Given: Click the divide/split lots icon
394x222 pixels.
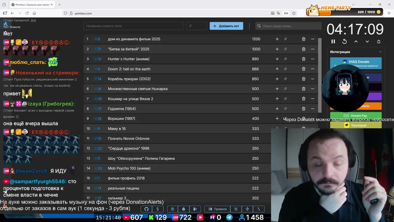Looking at the screenshot, I should [247, 209].
